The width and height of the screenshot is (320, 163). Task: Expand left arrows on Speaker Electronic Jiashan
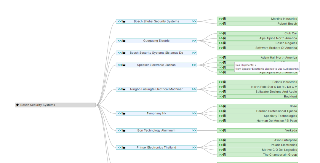[120, 65]
